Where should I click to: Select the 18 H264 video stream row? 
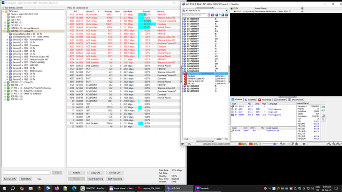pyautogui.click(x=263, y=107)
